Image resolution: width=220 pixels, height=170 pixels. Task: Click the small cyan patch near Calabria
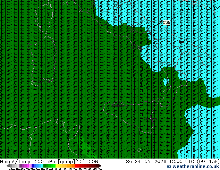tap(167, 82)
